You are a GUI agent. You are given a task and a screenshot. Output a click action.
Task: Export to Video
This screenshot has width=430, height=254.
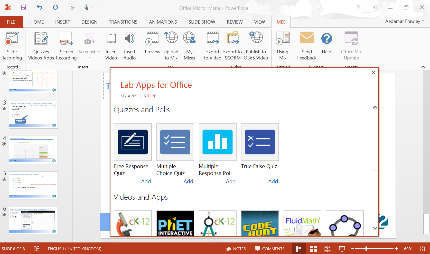[x=213, y=46]
